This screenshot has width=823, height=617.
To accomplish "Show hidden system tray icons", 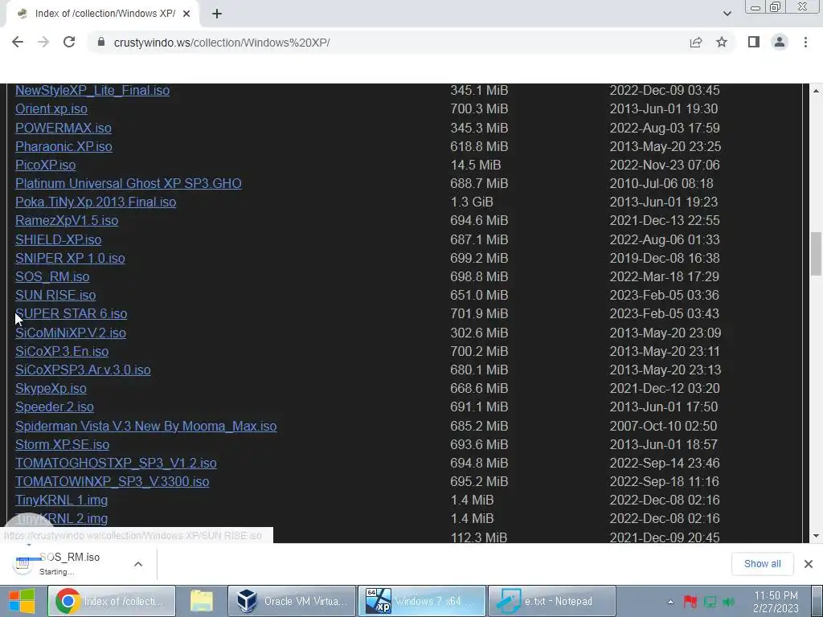I will (670, 602).
